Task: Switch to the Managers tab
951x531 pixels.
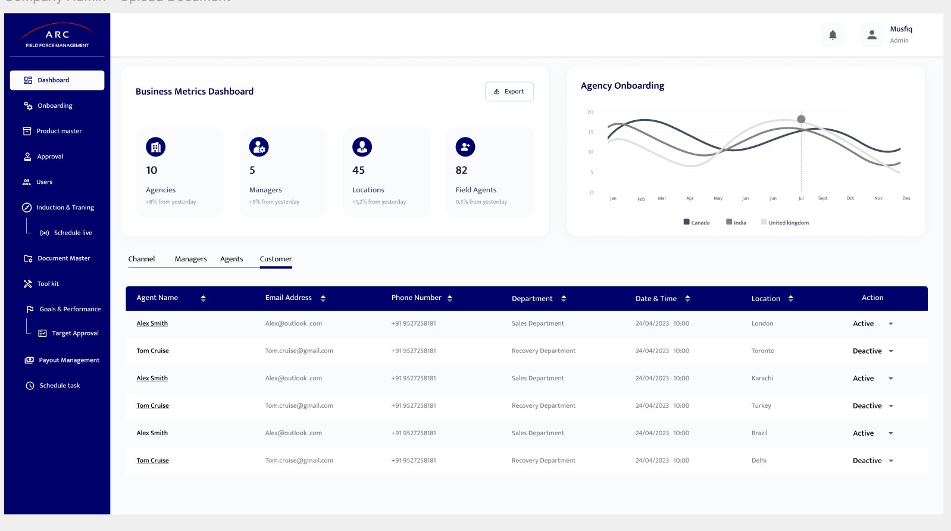Action: coord(191,259)
